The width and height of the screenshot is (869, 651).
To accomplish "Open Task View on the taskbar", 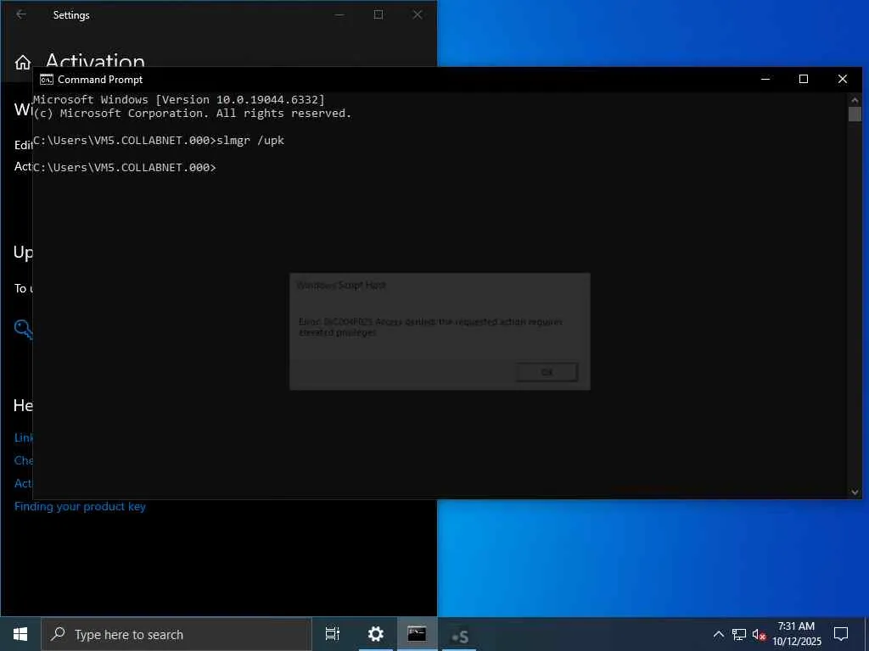I will 333,634.
